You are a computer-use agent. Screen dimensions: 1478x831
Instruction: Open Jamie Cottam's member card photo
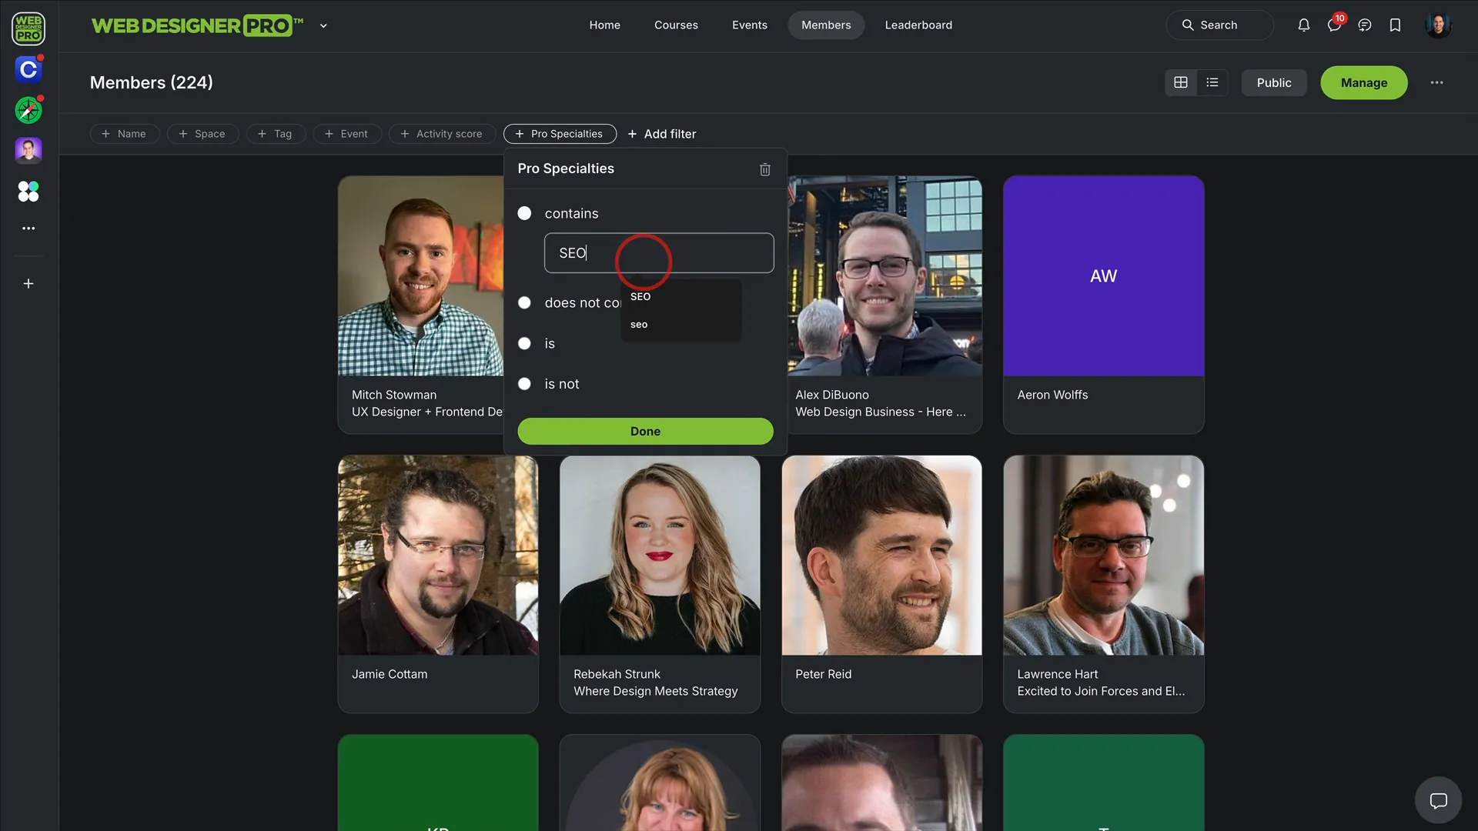[438, 556]
